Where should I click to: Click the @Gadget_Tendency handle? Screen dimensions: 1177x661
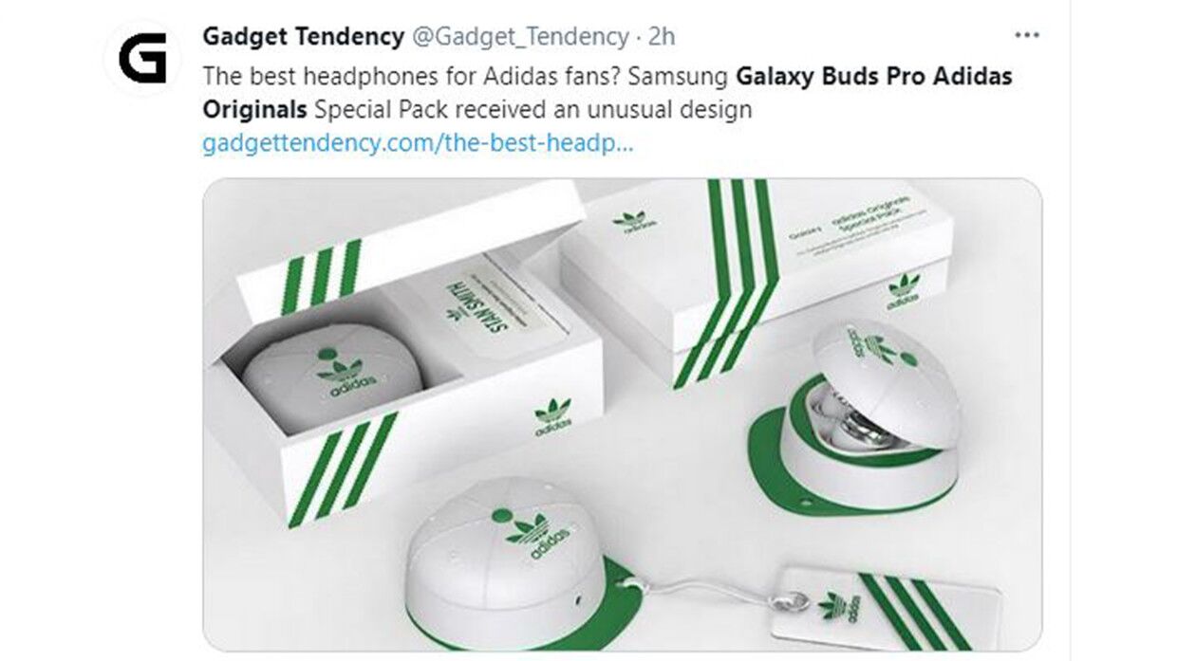point(520,37)
